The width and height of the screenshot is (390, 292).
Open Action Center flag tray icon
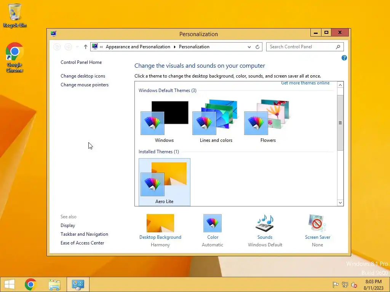tap(336, 284)
